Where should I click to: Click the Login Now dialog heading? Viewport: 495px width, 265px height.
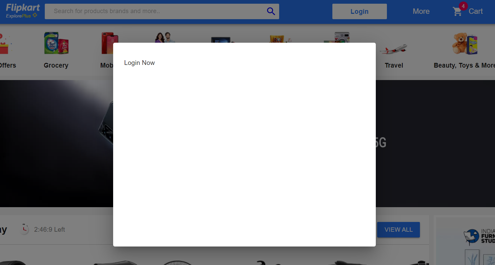139,63
